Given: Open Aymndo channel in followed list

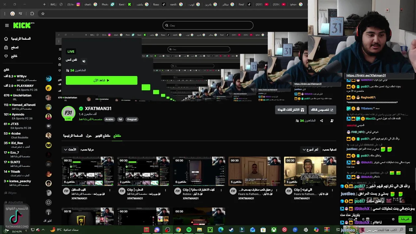Looking at the screenshot, I should pyautogui.click(x=27, y=116).
